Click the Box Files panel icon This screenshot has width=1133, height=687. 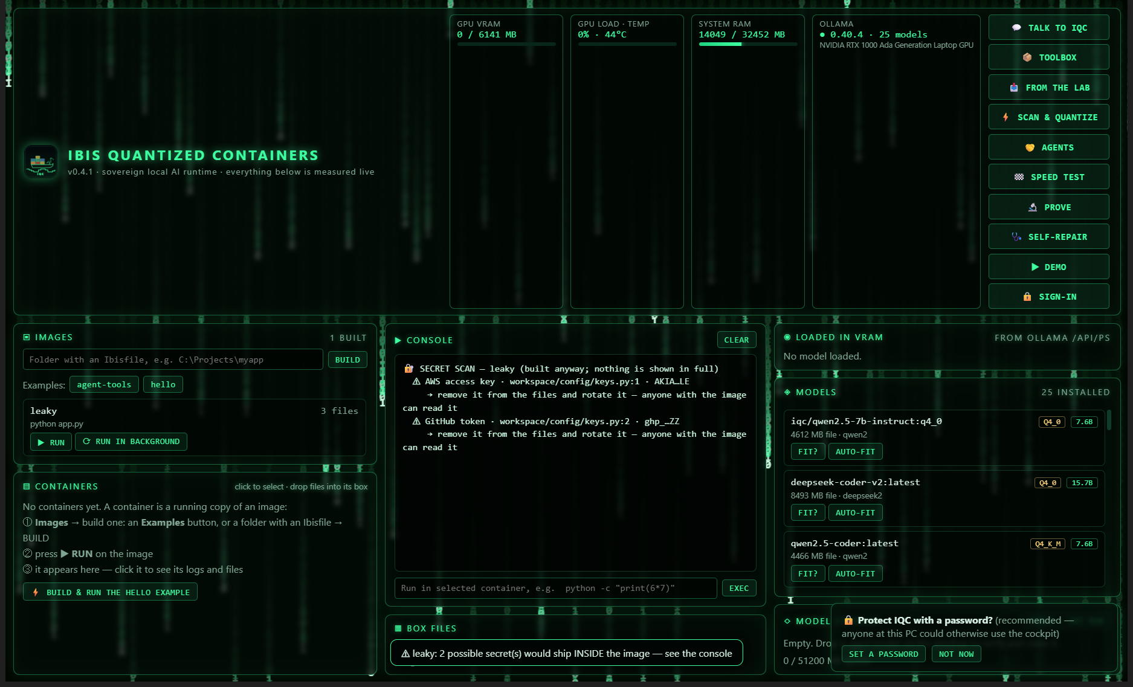point(398,628)
